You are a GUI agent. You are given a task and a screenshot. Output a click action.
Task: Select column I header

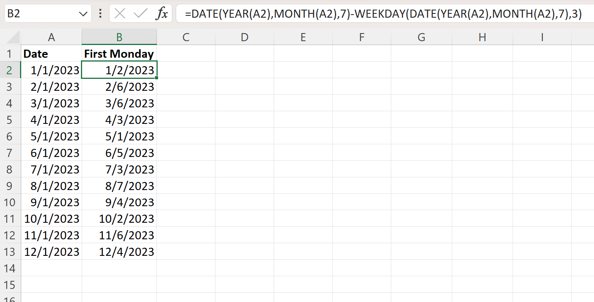542,37
